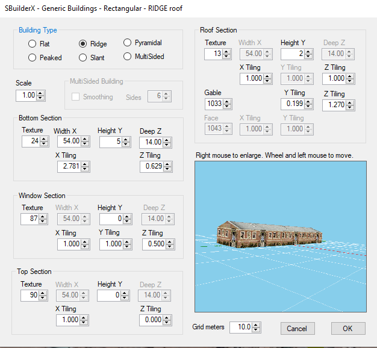Click Top Section Texture field showing 90
This screenshot has height=348, width=377.
pyautogui.click(x=30, y=296)
